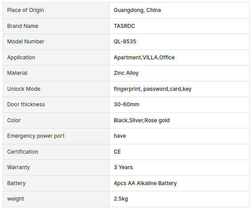
Task: Click the Model Number label
Action: point(26,42)
